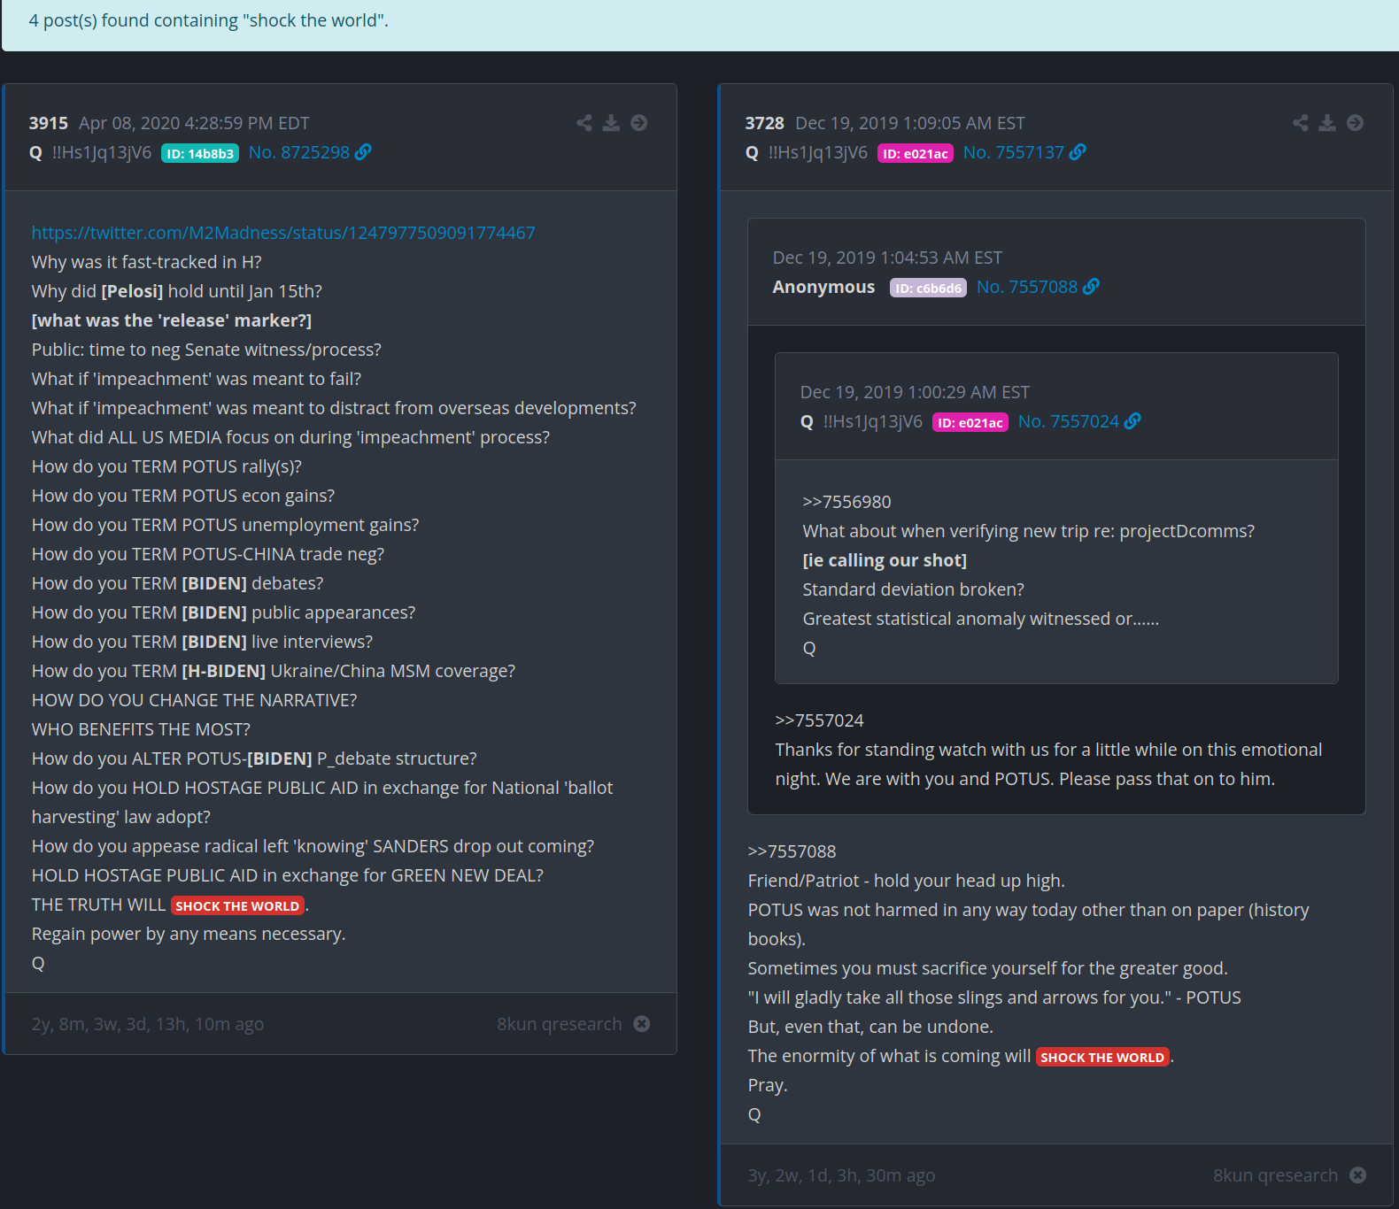1399x1209 pixels.
Task: Click timestamp Dec 19, 2019 1:09:05 AM EST
Action: pyautogui.click(x=910, y=123)
